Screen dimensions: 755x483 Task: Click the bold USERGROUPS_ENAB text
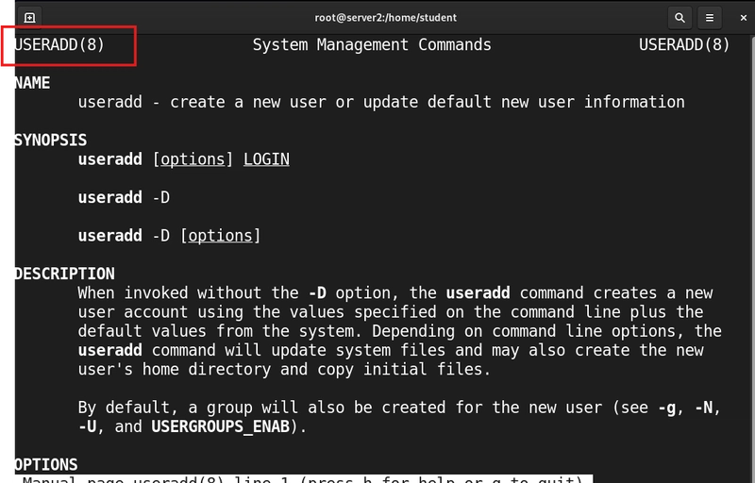coord(221,426)
